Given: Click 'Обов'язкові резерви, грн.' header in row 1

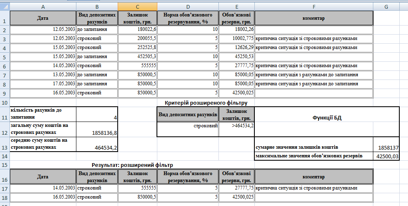Looking at the screenshot, I should tap(237, 18).
